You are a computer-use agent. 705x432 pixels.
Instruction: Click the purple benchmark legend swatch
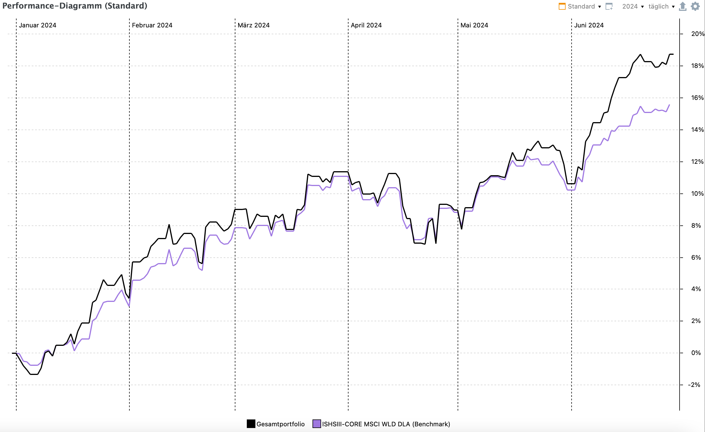[317, 424]
